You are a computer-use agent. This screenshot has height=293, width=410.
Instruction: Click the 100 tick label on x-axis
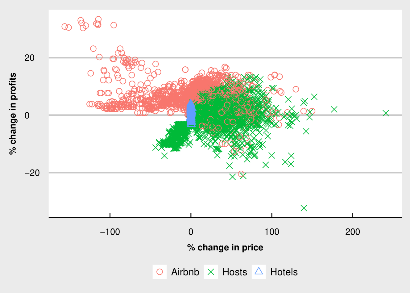pos(272,232)
